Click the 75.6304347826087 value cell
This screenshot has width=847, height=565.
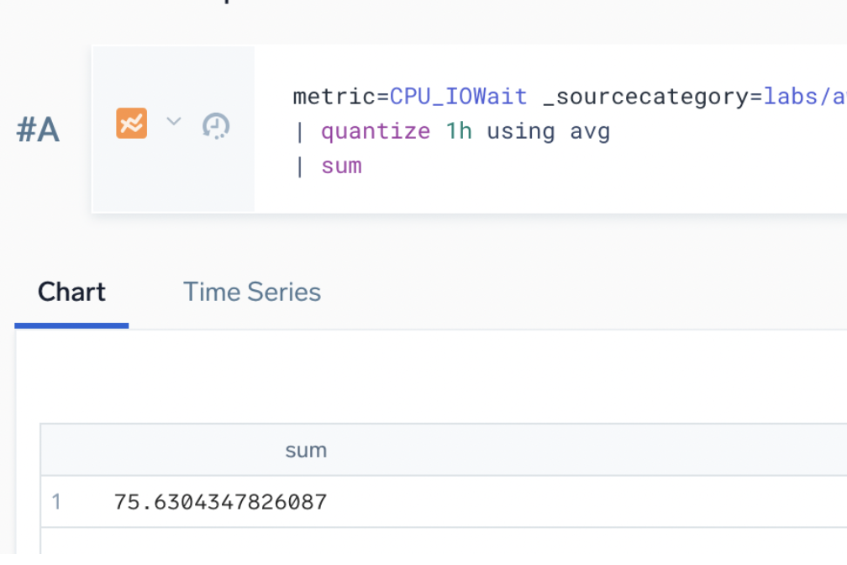(220, 503)
